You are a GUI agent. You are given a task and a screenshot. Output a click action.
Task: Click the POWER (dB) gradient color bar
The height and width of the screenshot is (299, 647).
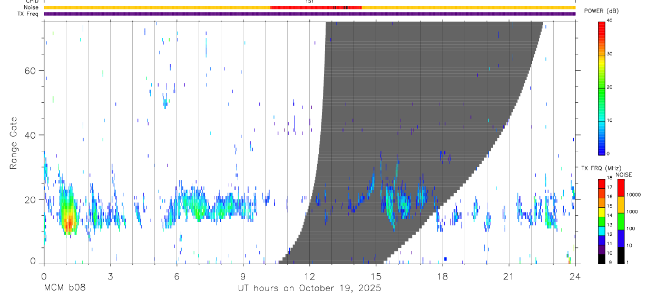click(x=602, y=88)
